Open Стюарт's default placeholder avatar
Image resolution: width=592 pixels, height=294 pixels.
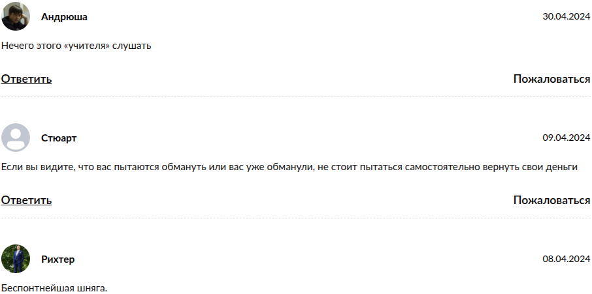(x=16, y=138)
